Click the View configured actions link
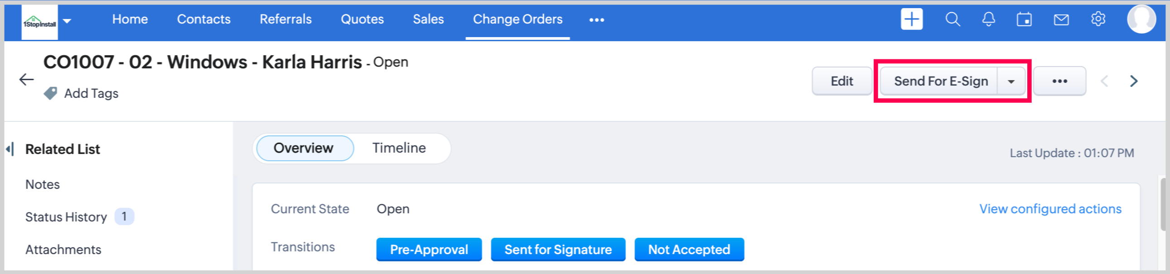The width and height of the screenshot is (1170, 274). tap(1049, 209)
